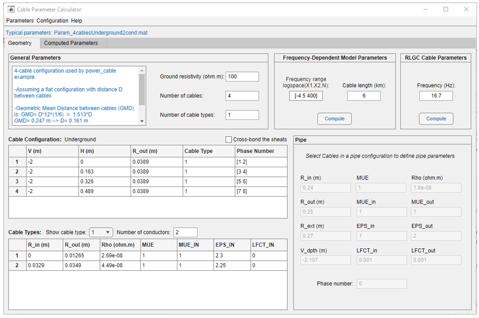Click the Frequency (Hz) input field
This screenshot has width=479, height=318.
pyautogui.click(x=436, y=96)
